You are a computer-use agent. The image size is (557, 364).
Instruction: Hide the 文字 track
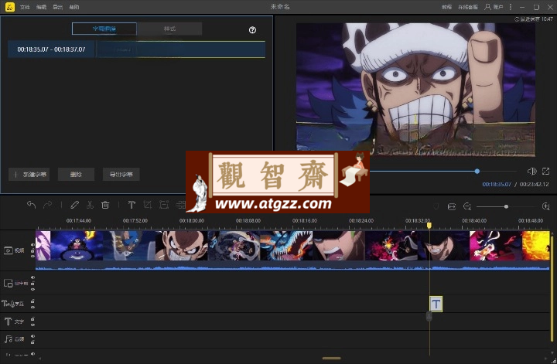point(32,325)
